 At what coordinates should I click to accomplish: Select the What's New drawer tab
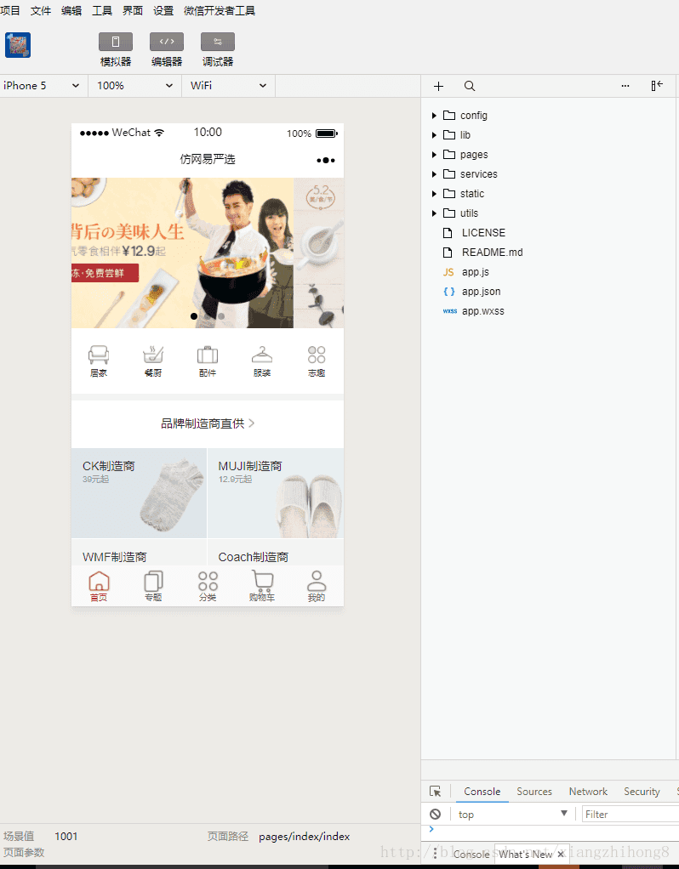point(525,854)
